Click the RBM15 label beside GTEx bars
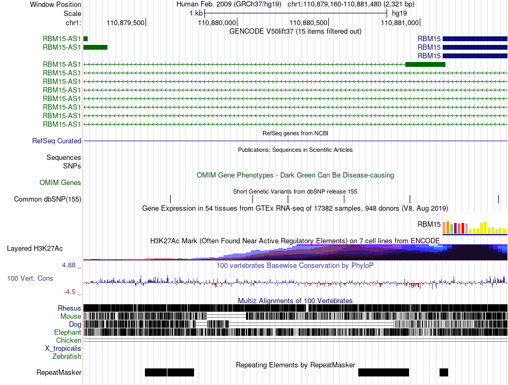The width and height of the screenshot is (508, 385). [x=429, y=224]
